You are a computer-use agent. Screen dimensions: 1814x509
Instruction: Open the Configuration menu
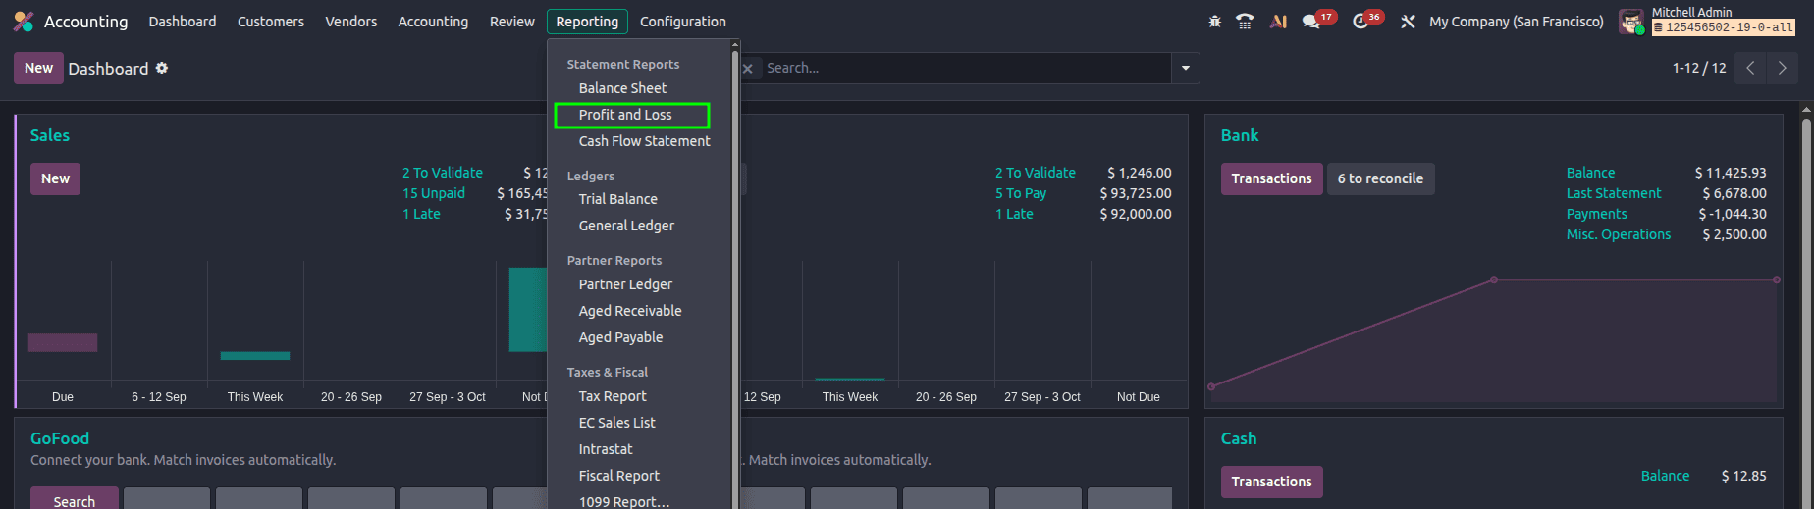coord(683,22)
